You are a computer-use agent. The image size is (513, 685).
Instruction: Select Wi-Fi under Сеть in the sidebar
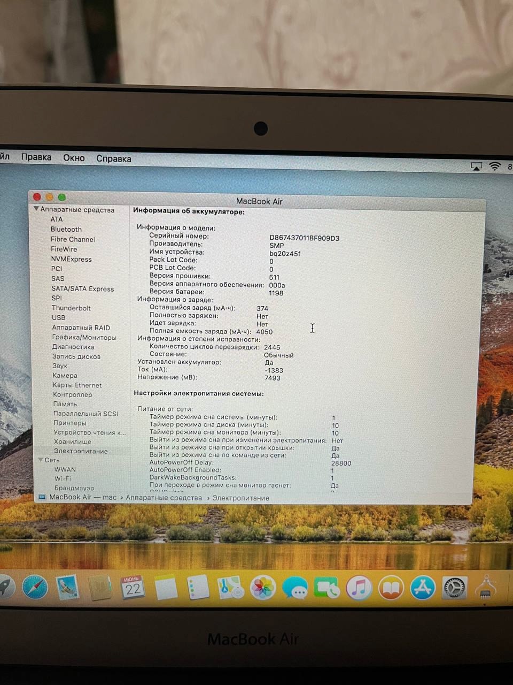point(63,479)
